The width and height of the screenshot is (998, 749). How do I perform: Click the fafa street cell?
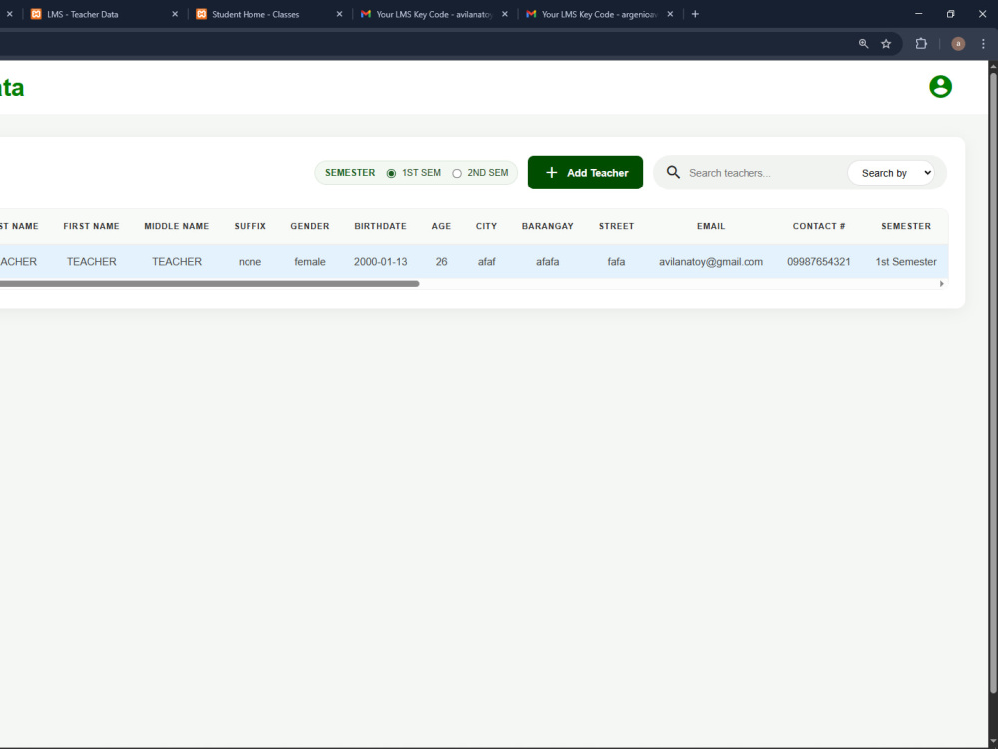click(616, 262)
